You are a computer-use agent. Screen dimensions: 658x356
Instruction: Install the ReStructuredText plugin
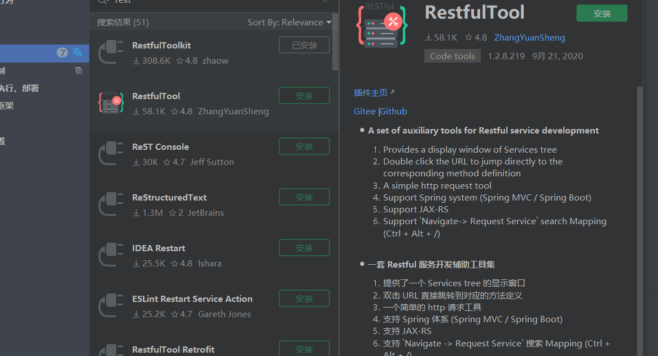coord(304,197)
